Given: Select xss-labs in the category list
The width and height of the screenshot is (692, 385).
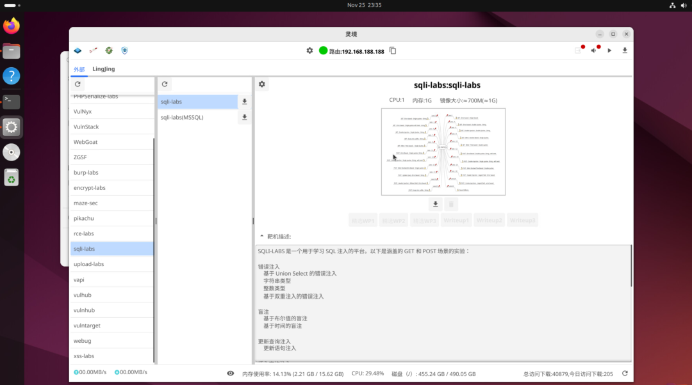Looking at the screenshot, I should click(112, 356).
